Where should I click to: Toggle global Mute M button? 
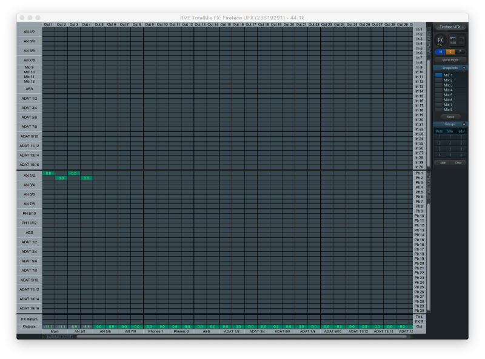(441, 52)
